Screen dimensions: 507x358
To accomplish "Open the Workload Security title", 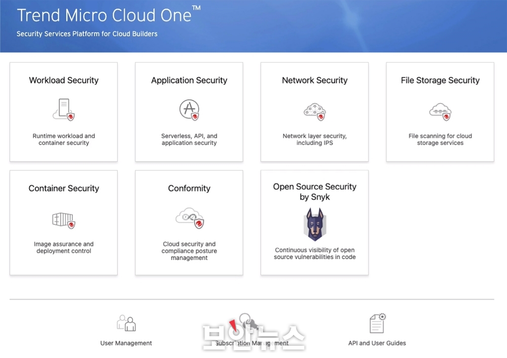I will pyautogui.click(x=64, y=80).
